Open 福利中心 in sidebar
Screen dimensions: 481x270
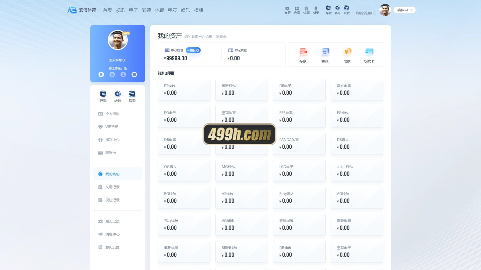click(x=118, y=140)
